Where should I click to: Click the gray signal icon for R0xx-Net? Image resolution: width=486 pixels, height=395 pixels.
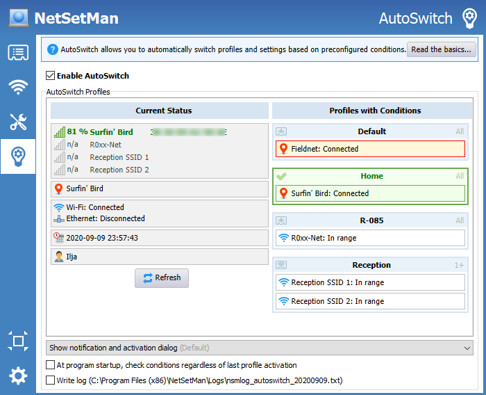[60, 145]
